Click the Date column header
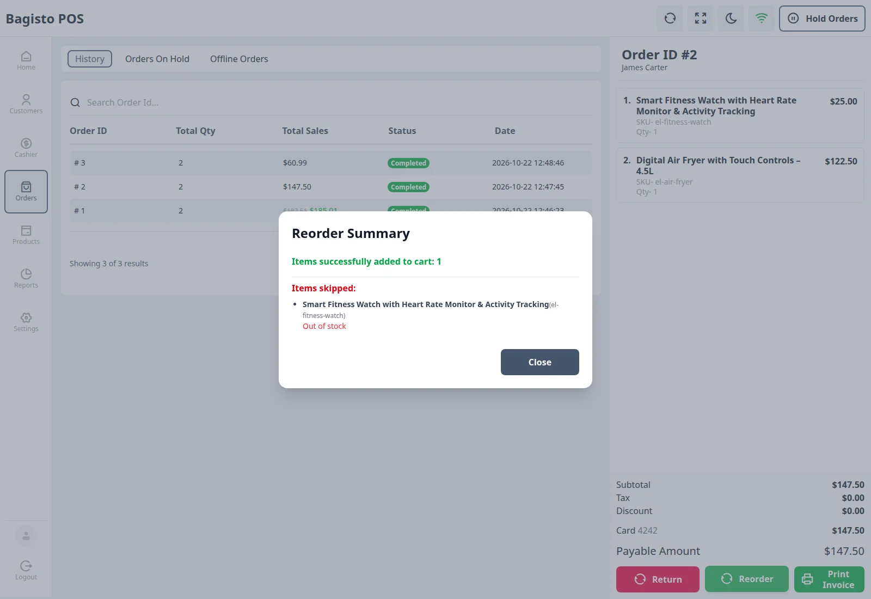The image size is (871, 599). 505,131
